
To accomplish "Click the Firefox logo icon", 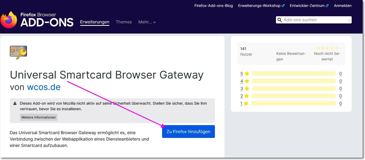I will click(9, 20).
